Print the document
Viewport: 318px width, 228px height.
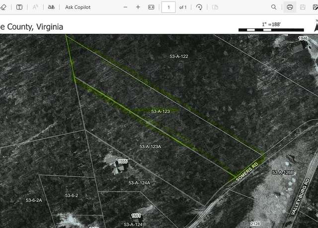[290, 7]
